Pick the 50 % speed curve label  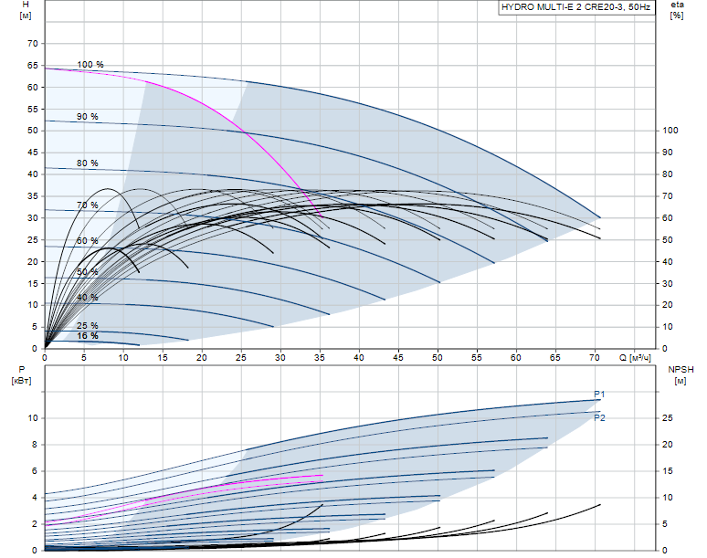tap(87, 272)
